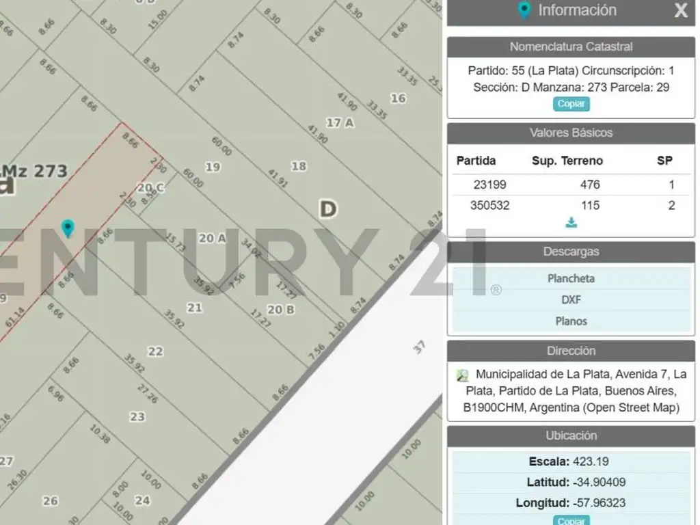The image size is (700, 525).
Task: Download the DXF file
Action: pos(571,299)
